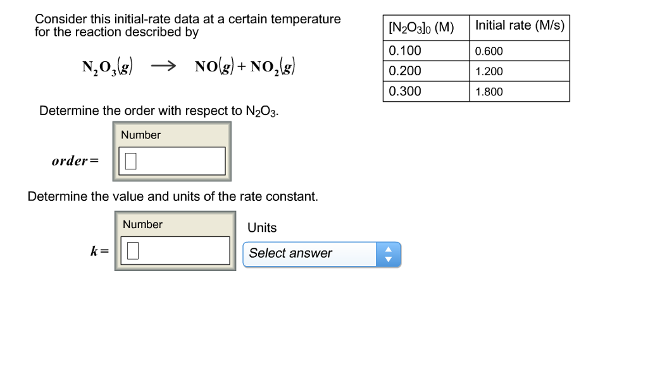This screenshot has height=381, width=648.
Task: Click the 0.600 initial rate value
Action: pyautogui.click(x=489, y=51)
